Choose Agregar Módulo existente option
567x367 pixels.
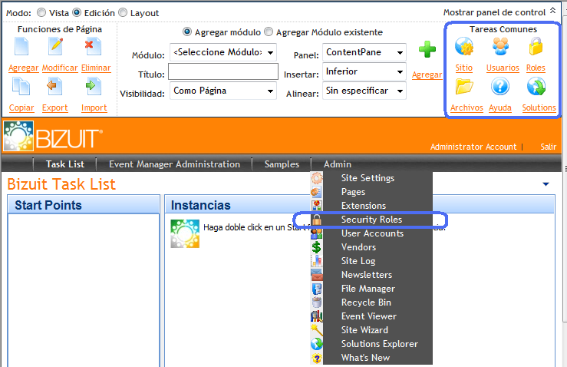268,32
